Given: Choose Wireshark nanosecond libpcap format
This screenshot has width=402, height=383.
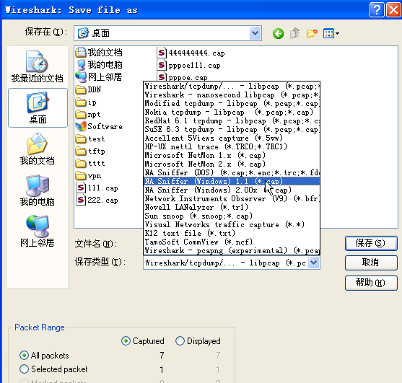Looking at the screenshot, I should [x=232, y=95].
